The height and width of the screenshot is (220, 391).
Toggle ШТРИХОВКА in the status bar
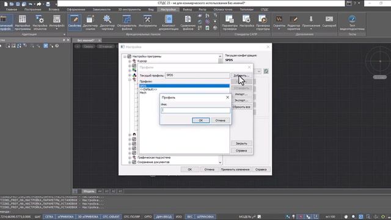click(205, 216)
